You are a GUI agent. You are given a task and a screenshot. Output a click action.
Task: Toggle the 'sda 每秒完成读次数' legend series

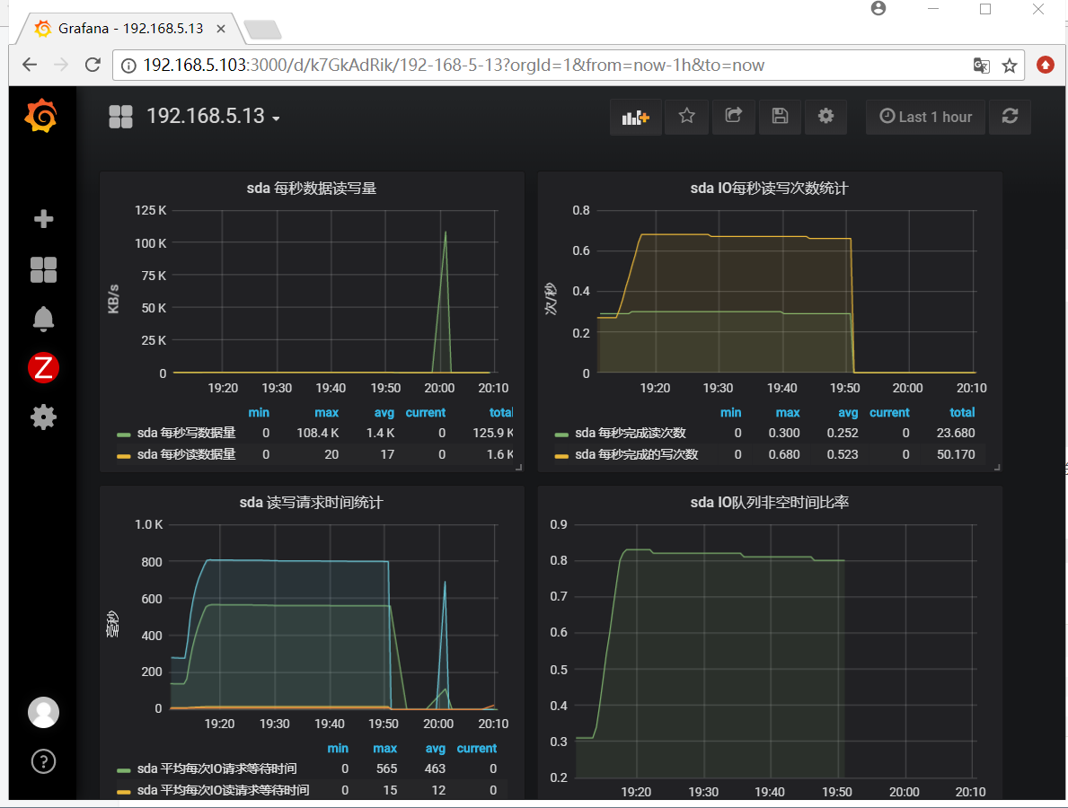coord(631,433)
